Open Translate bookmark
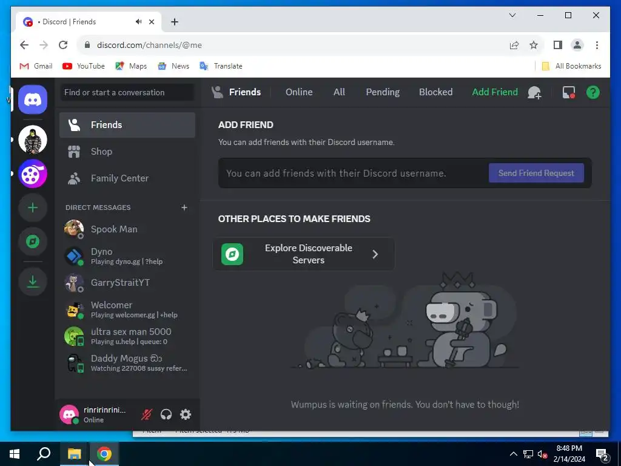Screen dimensions: 621x466 pos(221,66)
